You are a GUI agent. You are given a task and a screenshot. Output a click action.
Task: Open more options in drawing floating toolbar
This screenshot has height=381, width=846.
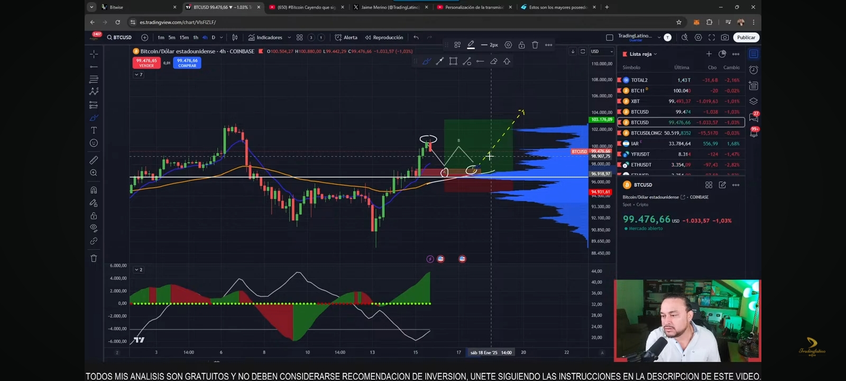coord(549,45)
